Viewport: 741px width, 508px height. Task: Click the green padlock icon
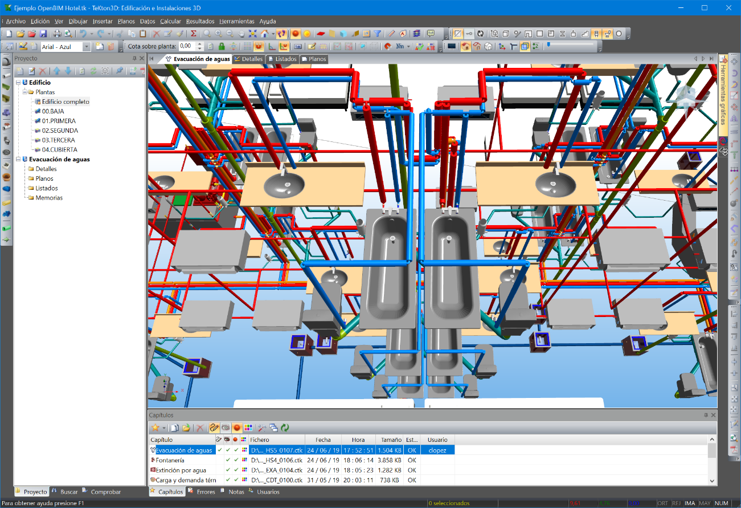click(222, 46)
